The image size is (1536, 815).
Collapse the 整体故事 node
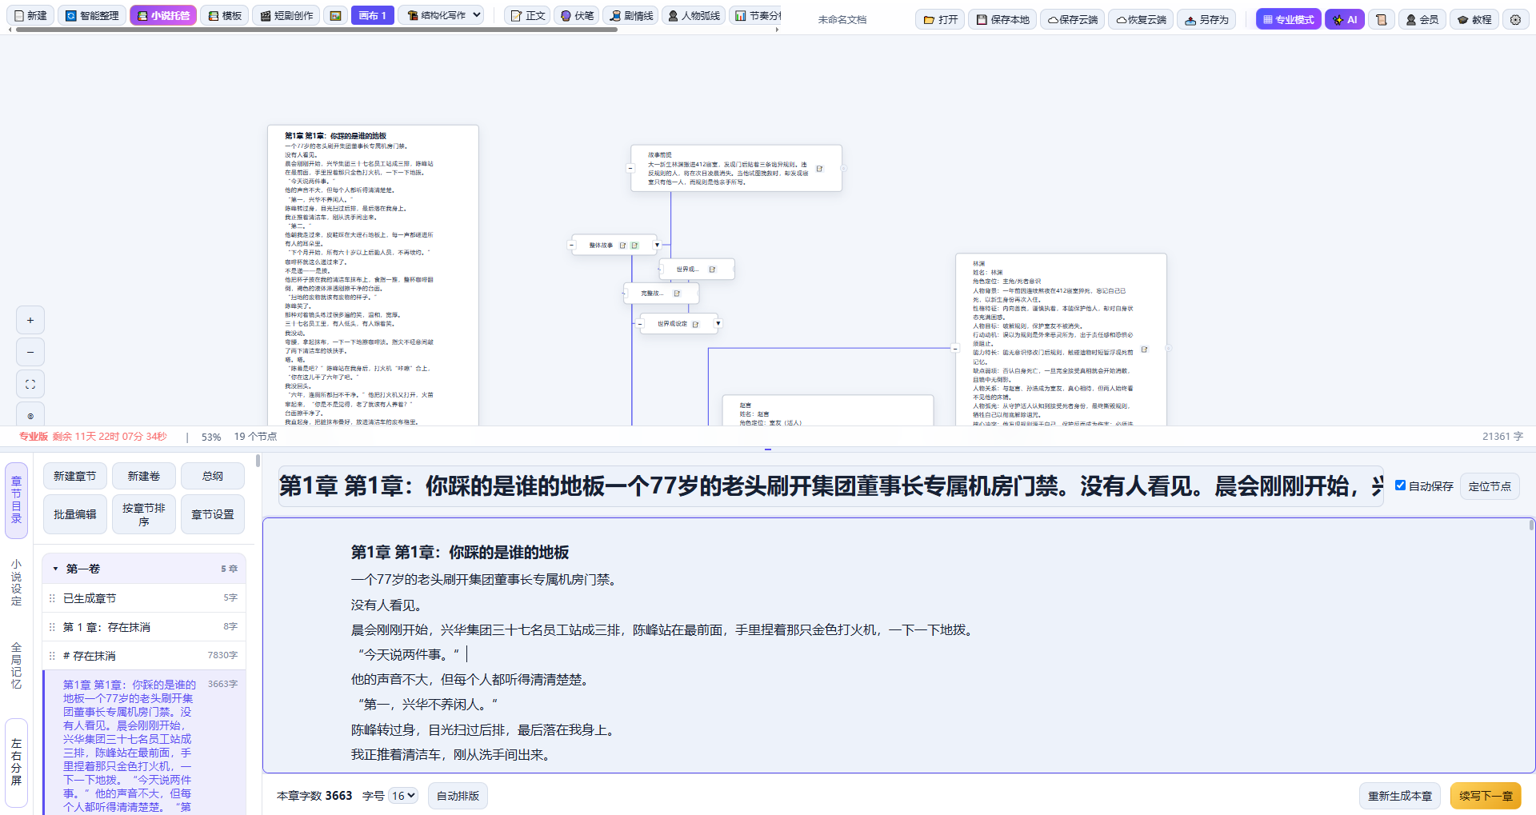[x=571, y=245]
